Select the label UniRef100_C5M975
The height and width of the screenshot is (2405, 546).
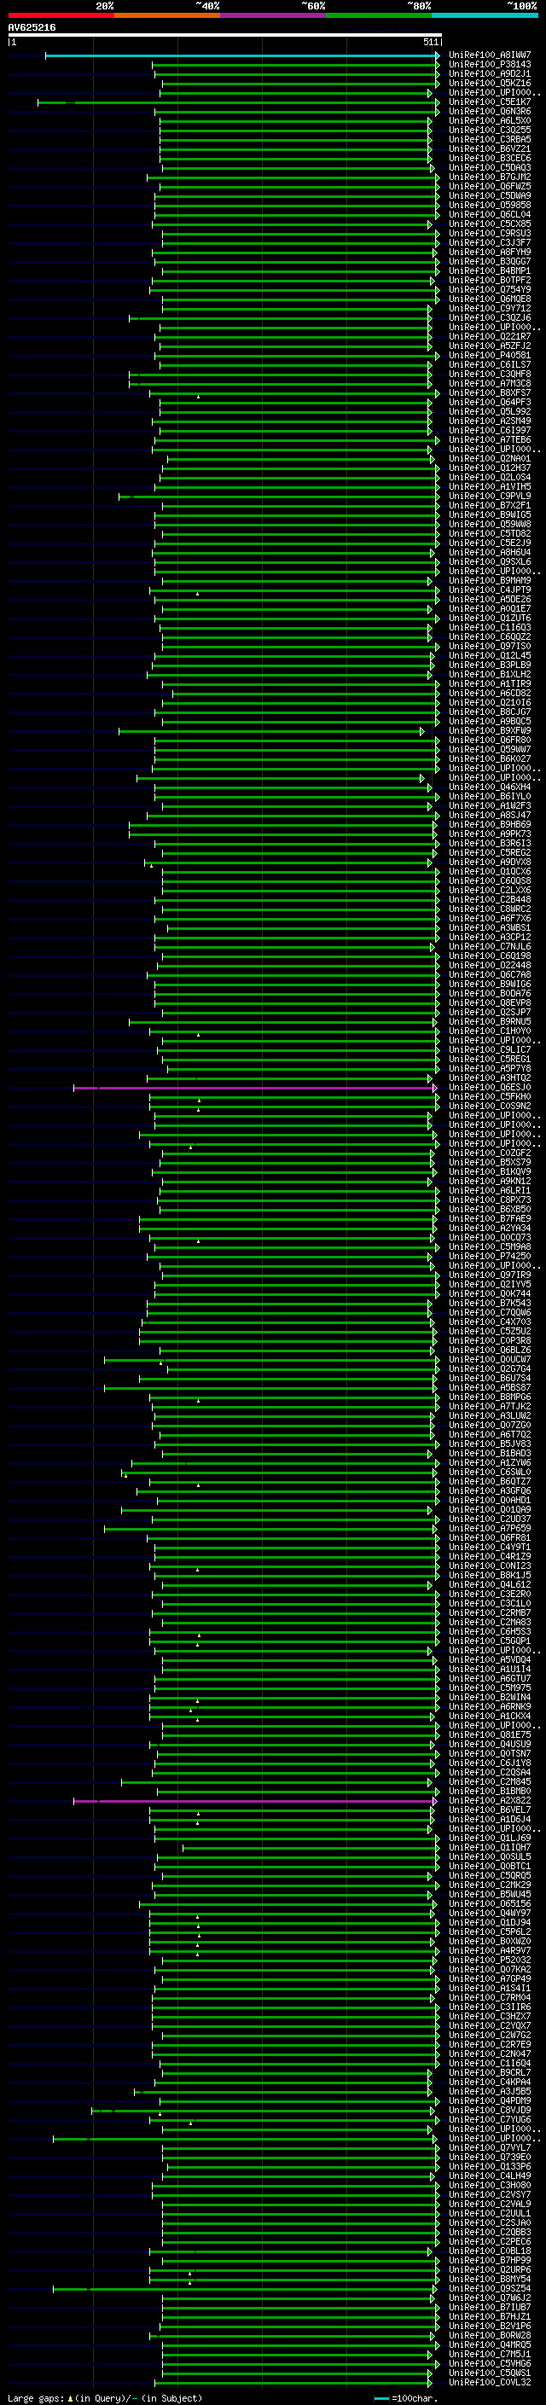click(490, 1689)
